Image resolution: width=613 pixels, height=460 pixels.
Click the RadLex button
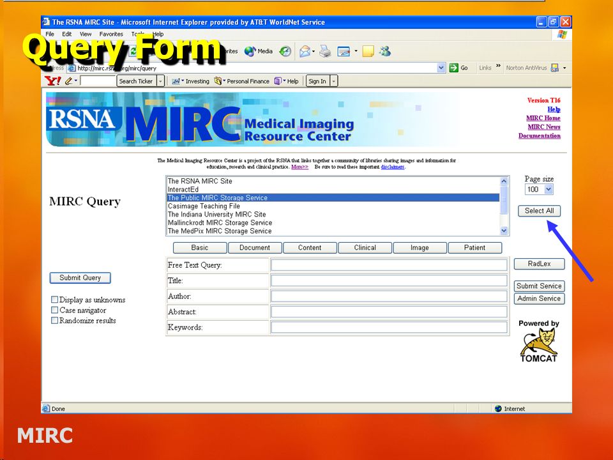pos(539,264)
